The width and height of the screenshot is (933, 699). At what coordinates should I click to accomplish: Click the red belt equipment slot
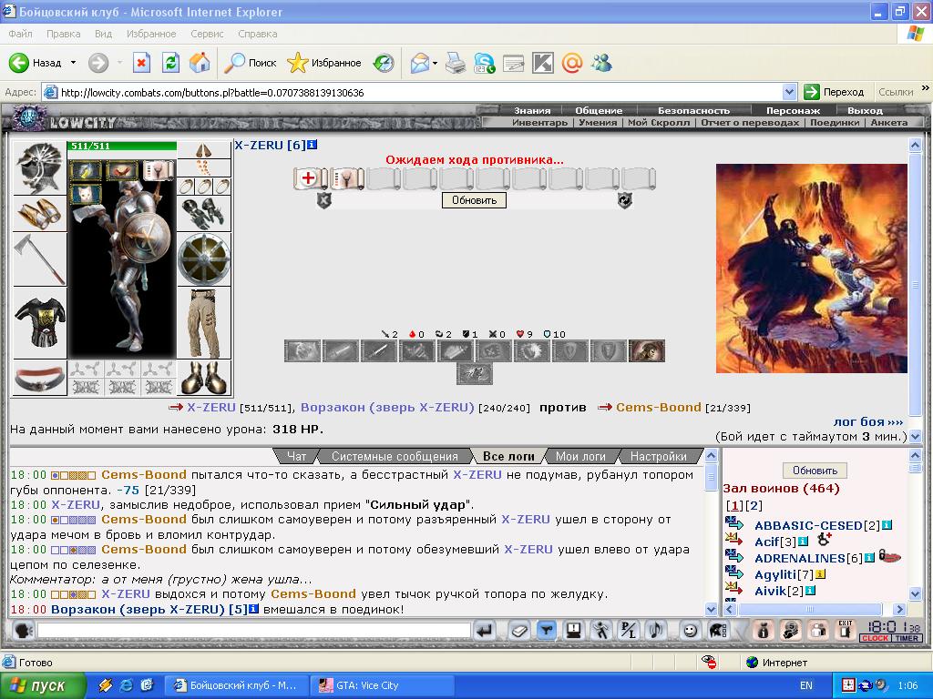point(40,379)
